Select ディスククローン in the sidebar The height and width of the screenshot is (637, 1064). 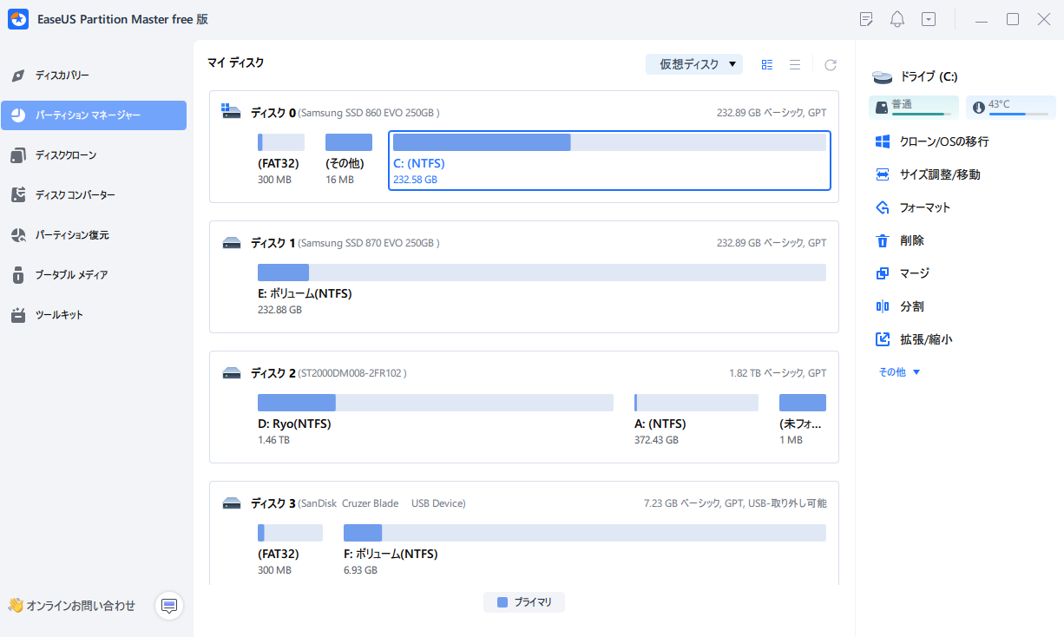click(65, 155)
